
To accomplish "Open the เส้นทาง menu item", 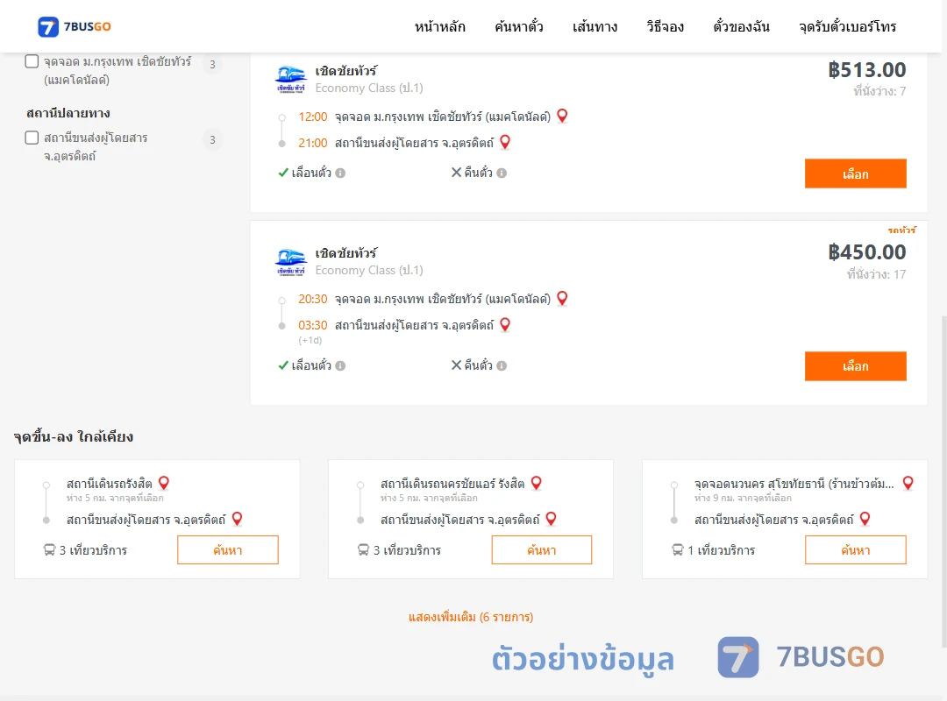I will click(595, 26).
